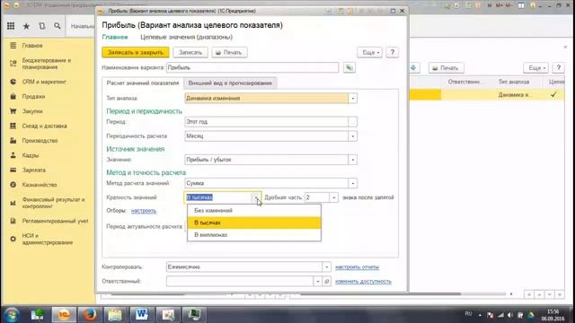Open history clipboard icon
575x323 pixels.
42,26
